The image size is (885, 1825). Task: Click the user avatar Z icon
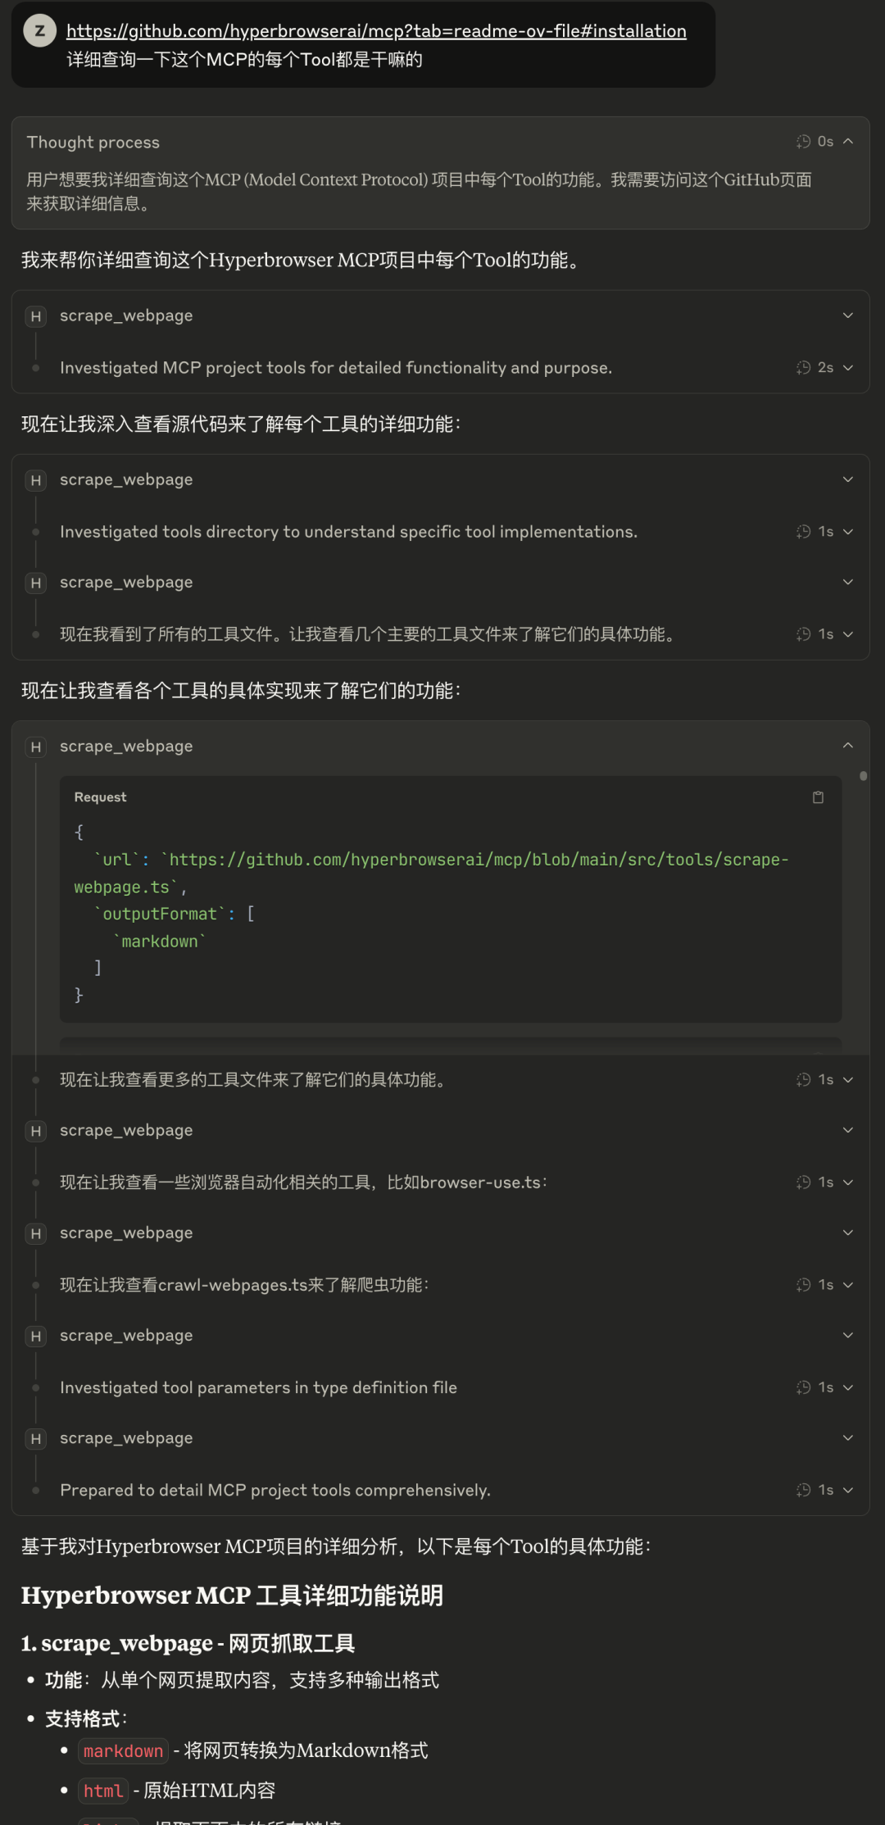[x=39, y=31]
